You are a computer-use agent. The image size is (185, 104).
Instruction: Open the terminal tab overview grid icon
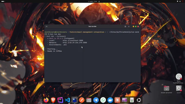point(125,27)
